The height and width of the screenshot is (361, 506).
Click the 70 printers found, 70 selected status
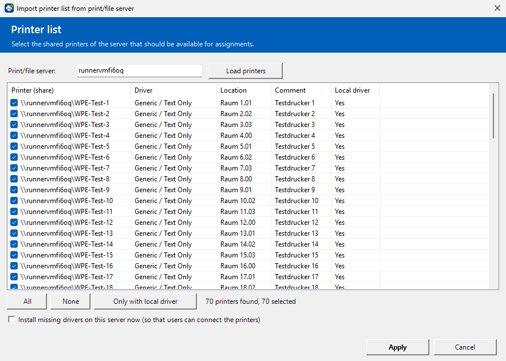click(x=251, y=302)
